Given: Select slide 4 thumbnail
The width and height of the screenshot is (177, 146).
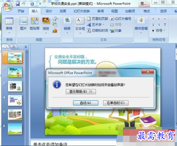Looking at the screenshot, I should point(15,100).
